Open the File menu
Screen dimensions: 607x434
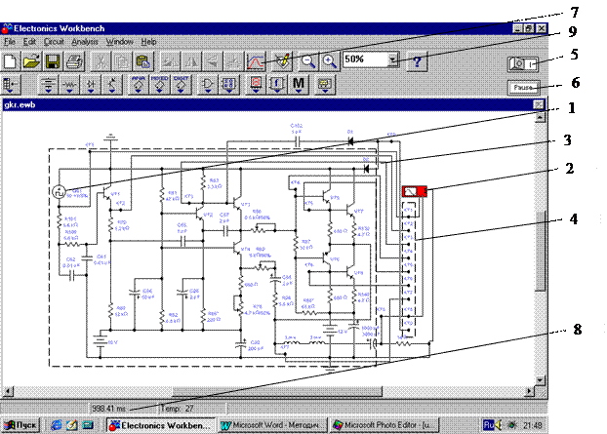click(10, 42)
